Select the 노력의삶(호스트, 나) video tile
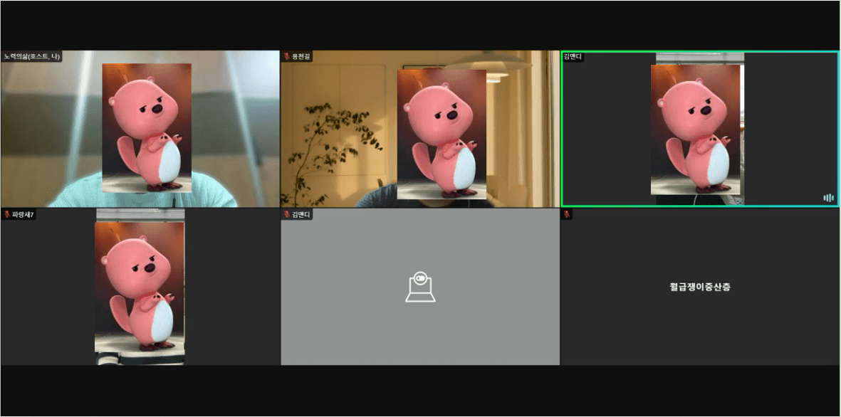The height and width of the screenshot is (417, 841). pyautogui.click(x=140, y=129)
